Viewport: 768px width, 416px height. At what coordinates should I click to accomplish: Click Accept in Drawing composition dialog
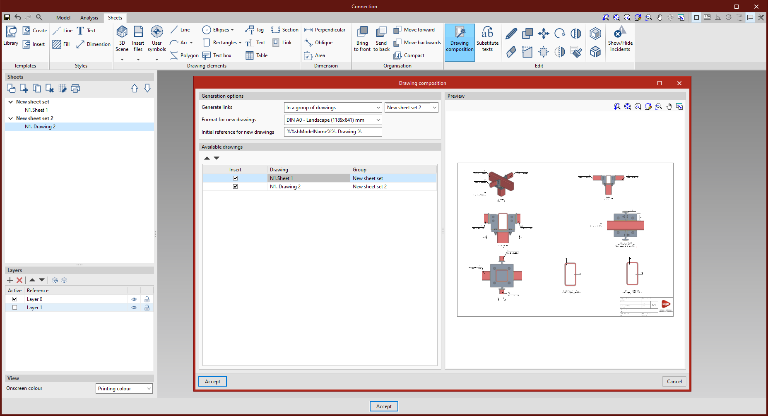pyautogui.click(x=212, y=382)
